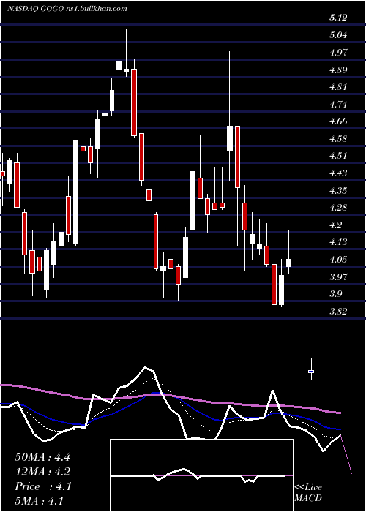Click the Price : 4.1 readout
366x512 pixels.
pyautogui.click(x=42, y=486)
